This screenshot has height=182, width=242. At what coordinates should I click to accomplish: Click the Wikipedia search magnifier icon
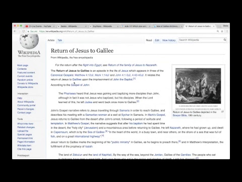click(225, 40)
